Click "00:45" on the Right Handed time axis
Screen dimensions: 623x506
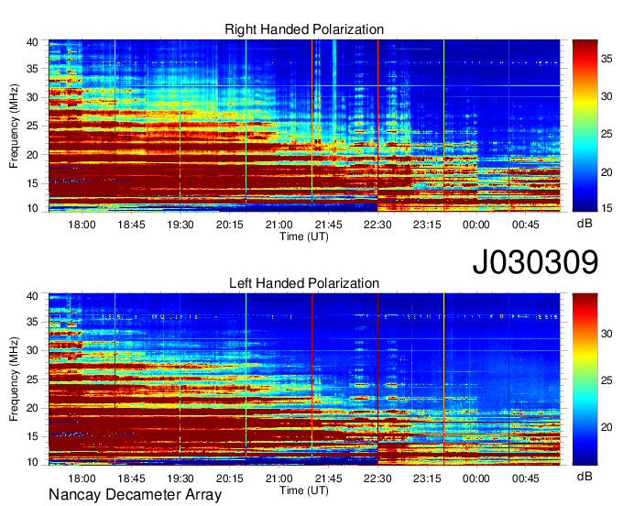(x=525, y=225)
